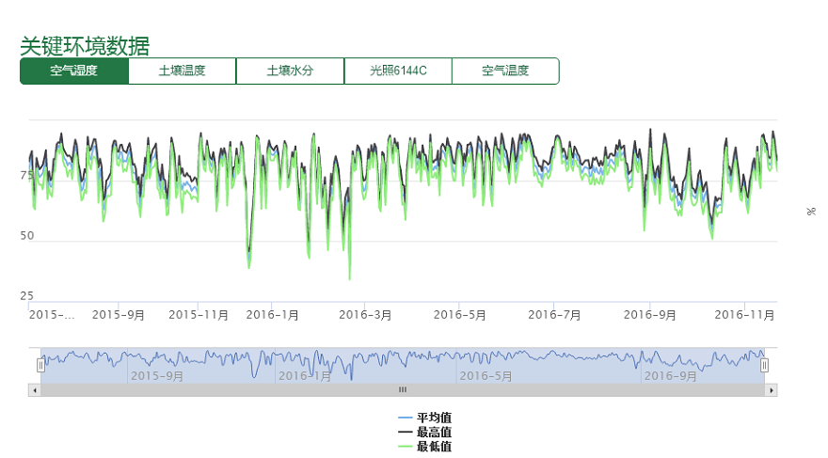Image resolution: width=828 pixels, height=458 pixels.
Task: Click 2016-5月 label in the navigator
Action: (486, 375)
